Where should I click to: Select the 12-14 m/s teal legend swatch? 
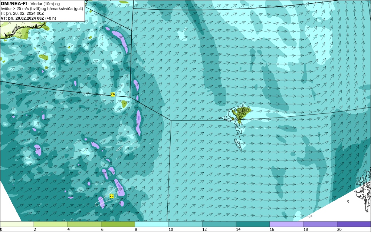pyautogui.click(x=219, y=224)
